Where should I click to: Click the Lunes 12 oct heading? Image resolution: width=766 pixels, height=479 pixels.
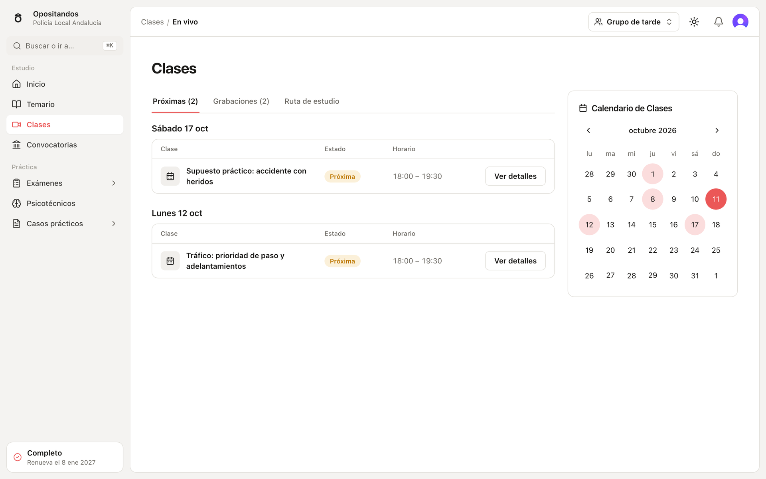coord(177,213)
